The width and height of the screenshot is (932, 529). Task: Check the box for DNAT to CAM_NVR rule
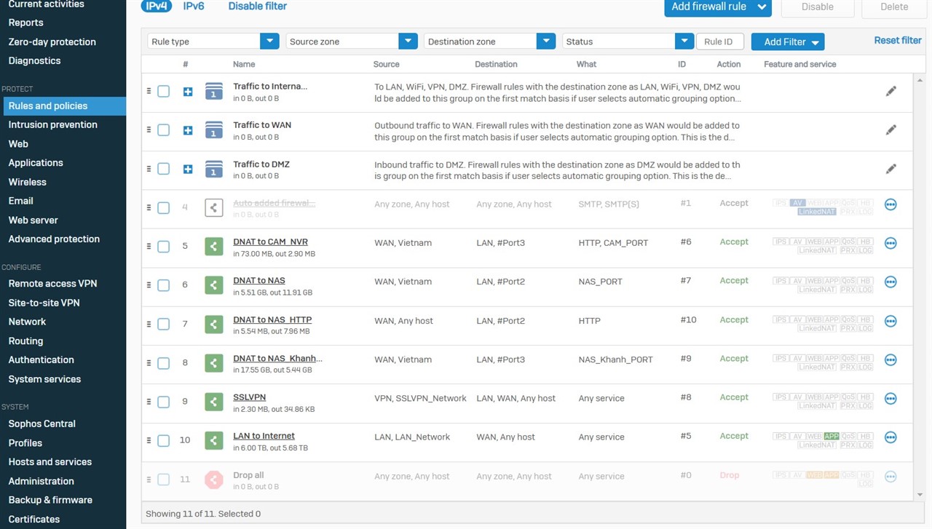pyautogui.click(x=164, y=247)
